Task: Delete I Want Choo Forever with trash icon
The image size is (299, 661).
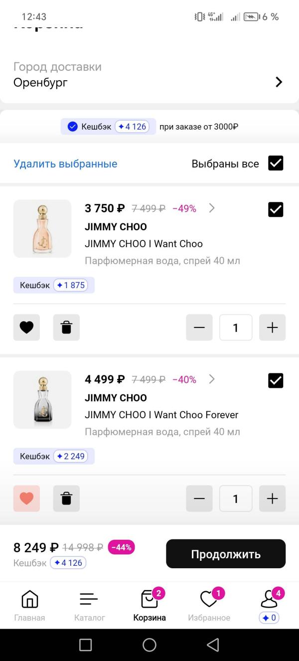Action: click(x=66, y=498)
